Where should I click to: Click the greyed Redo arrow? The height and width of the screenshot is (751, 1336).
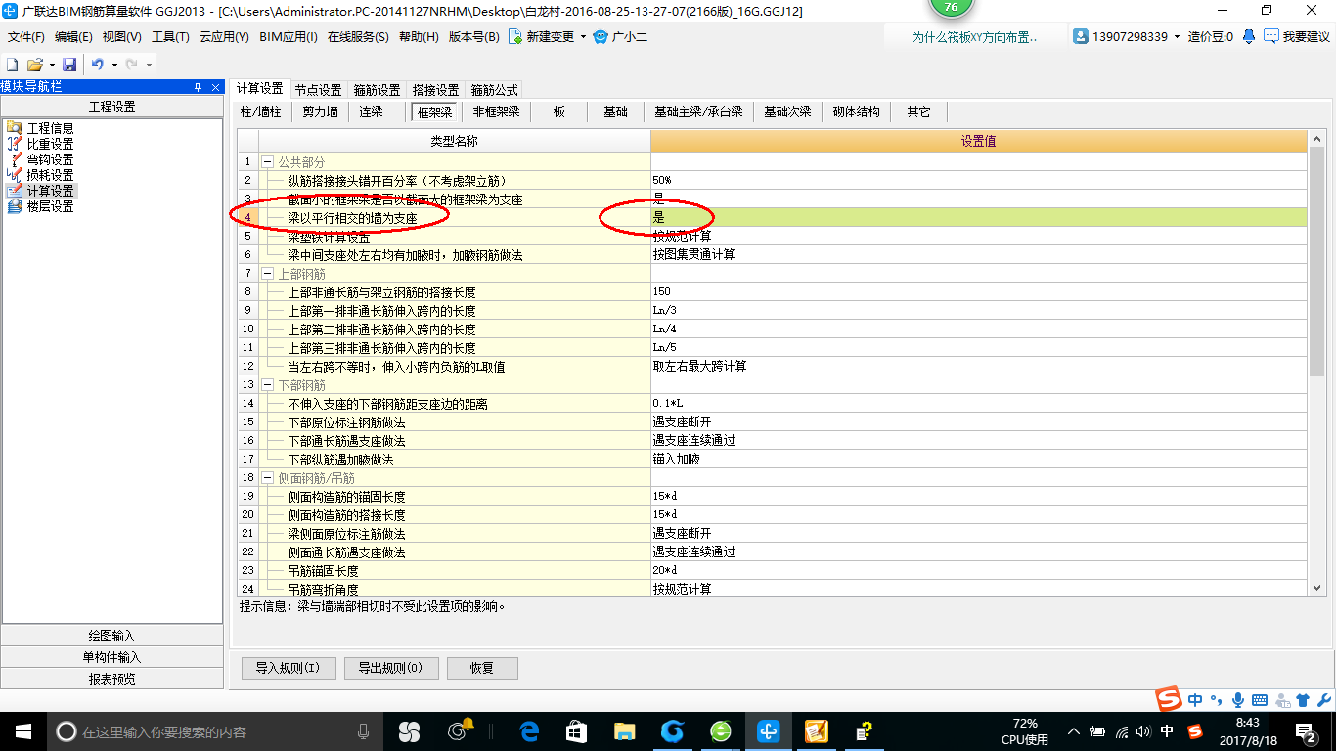click(131, 64)
